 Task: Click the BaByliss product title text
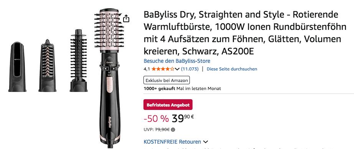(x=245, y=33)
